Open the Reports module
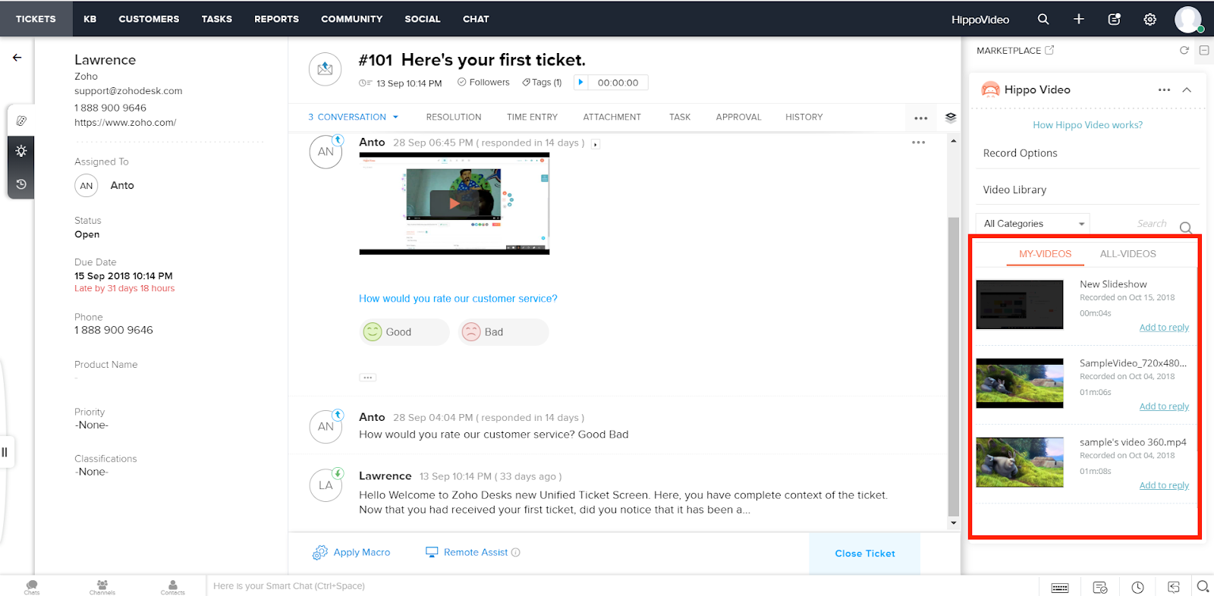This screenshot has height=596, width=1214. point(276,19)
